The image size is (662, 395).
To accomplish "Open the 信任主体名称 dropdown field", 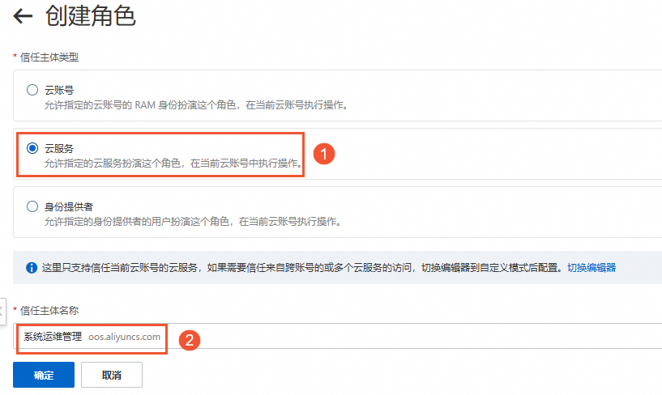I will 337,336.
